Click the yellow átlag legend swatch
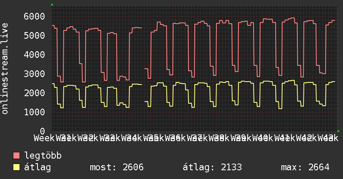Image resolution: width=343 pixels, height=179 pixels. pos(16,167)
